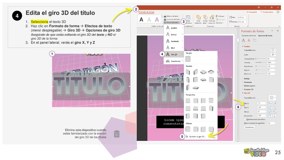
Task: Click the Giro Y rotate down icon
Action: tap(275, 107)
